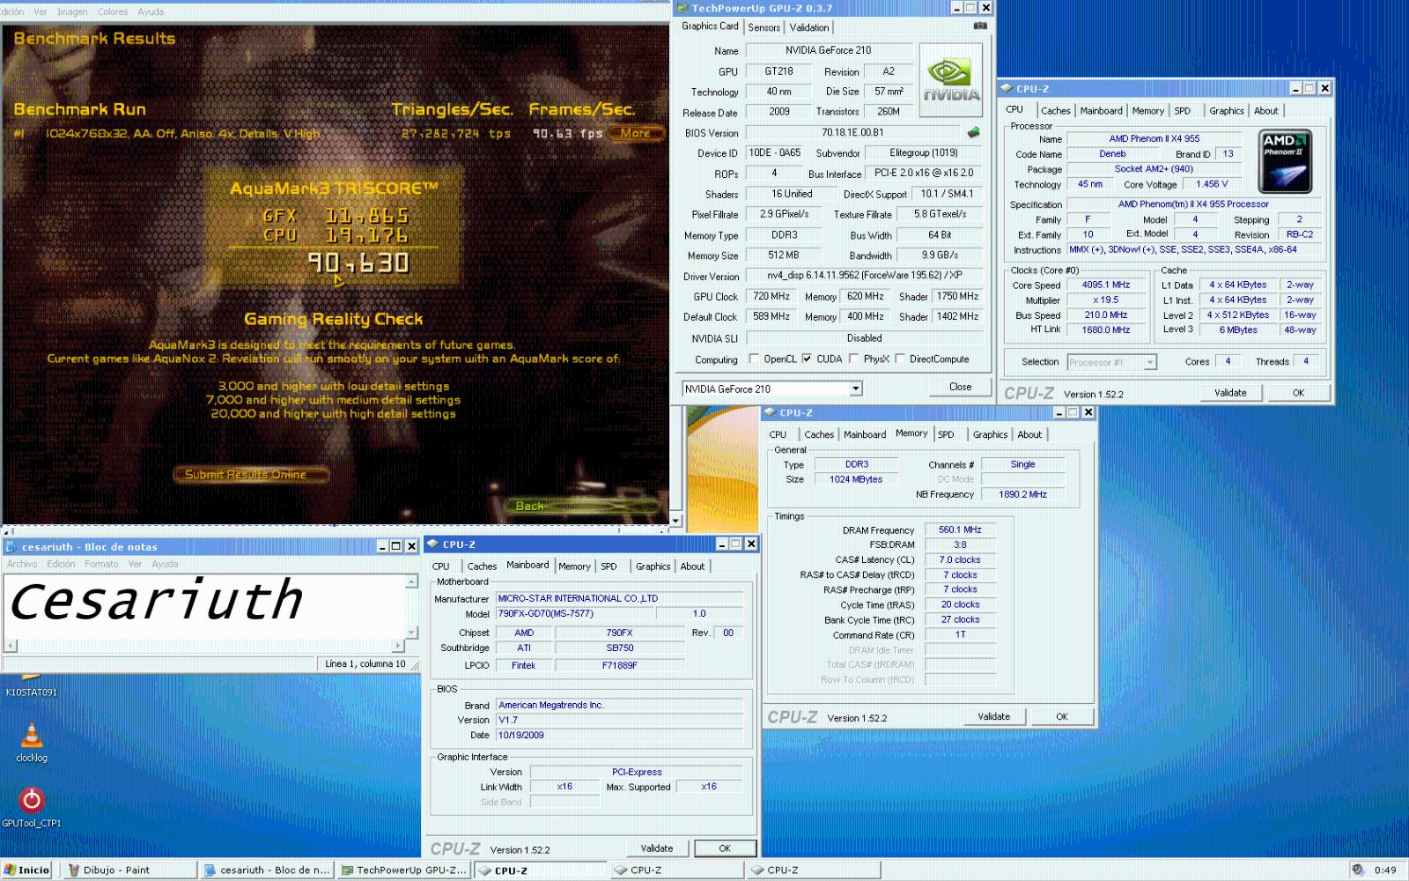
Task: Click the GPU-Z title bar icon
Action: [x=682, y=8]
